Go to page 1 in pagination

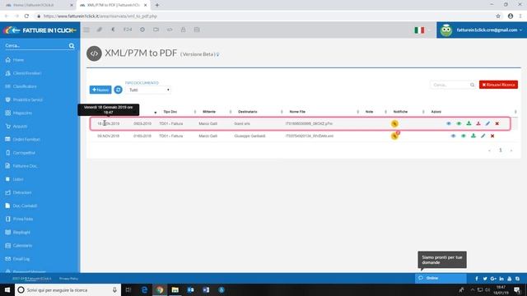coord(500,150)
